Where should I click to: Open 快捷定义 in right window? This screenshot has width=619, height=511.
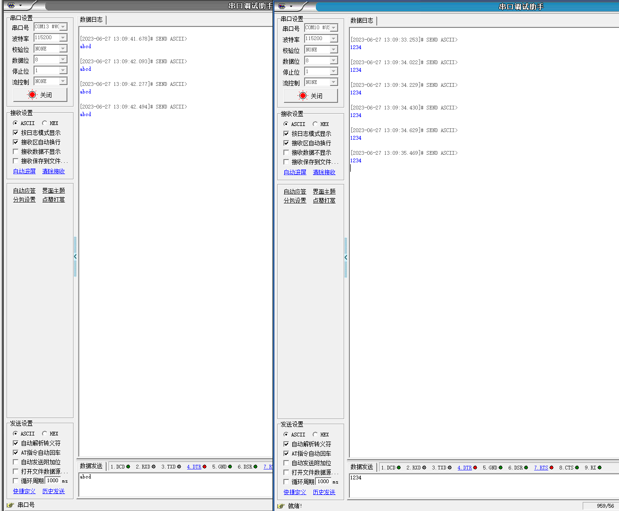pyautogui.click(x=295, y=492)
